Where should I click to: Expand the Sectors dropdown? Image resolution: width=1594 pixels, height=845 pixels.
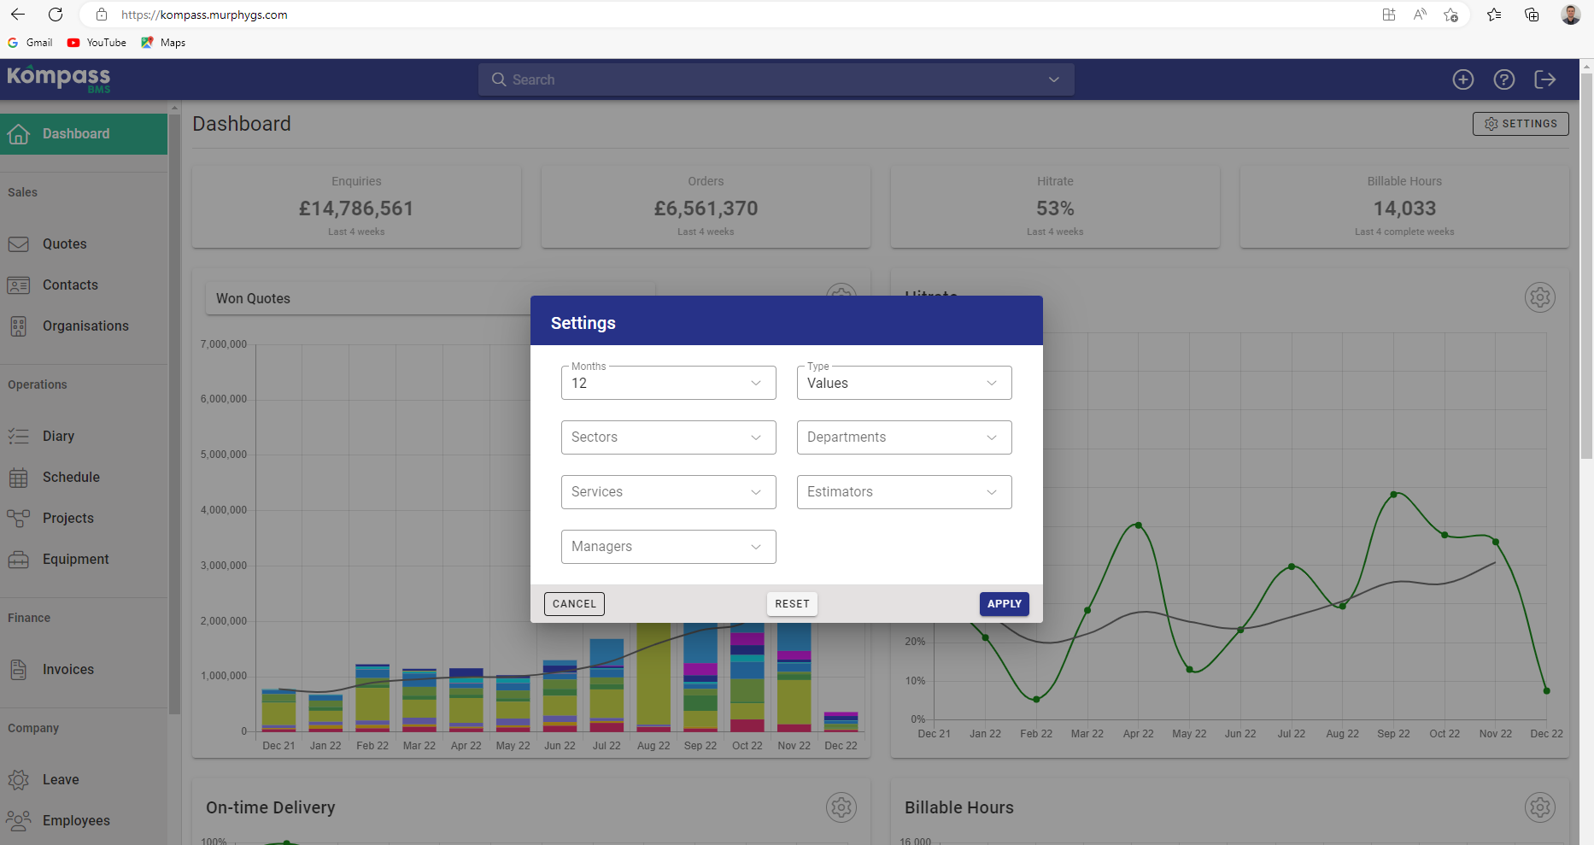[669, 437]
